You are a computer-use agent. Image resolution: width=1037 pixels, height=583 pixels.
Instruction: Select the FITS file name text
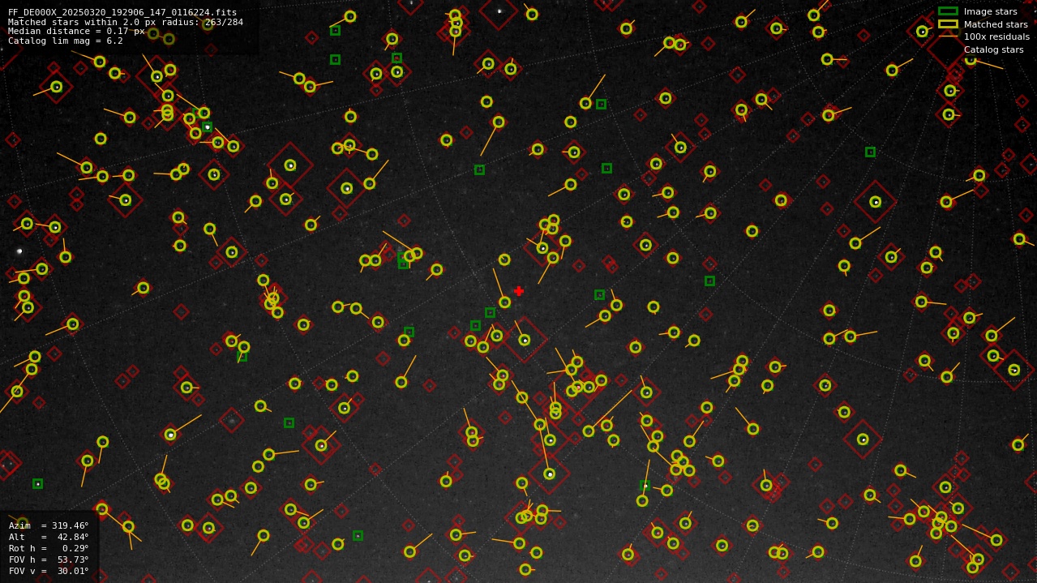[122, 12]
